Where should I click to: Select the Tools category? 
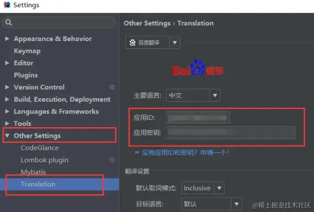click(x=22, y=124)
